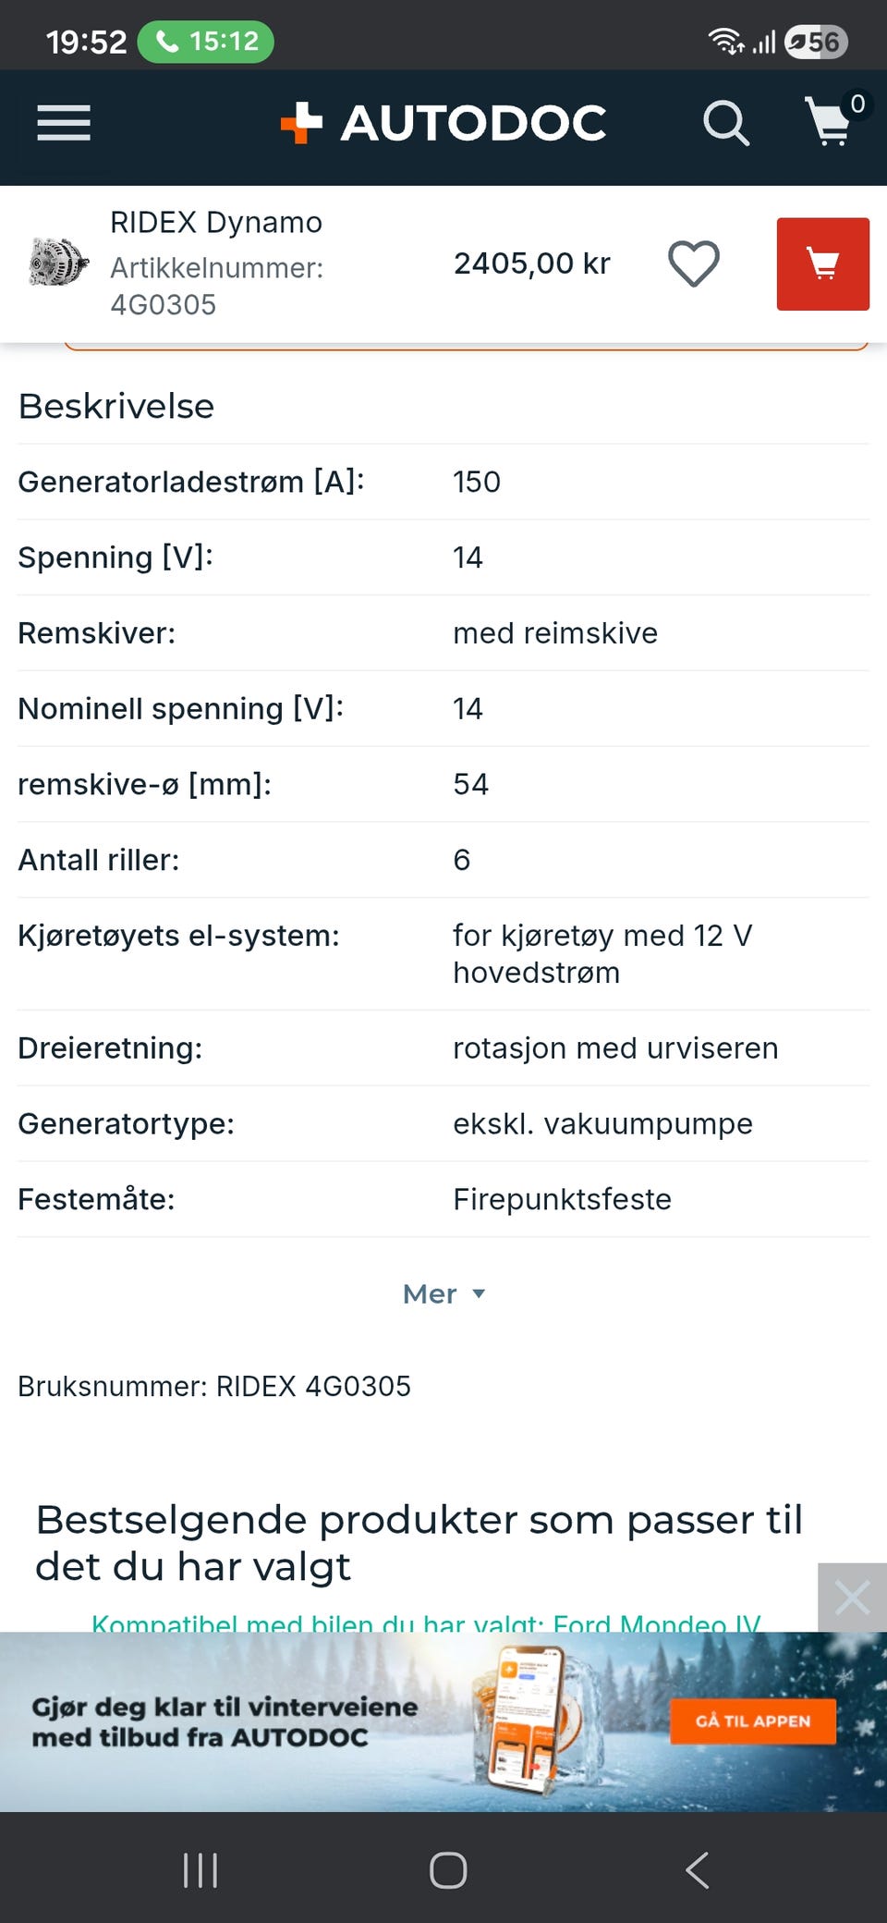
Task: Tap the Android home button
Action: (448, 1870)
